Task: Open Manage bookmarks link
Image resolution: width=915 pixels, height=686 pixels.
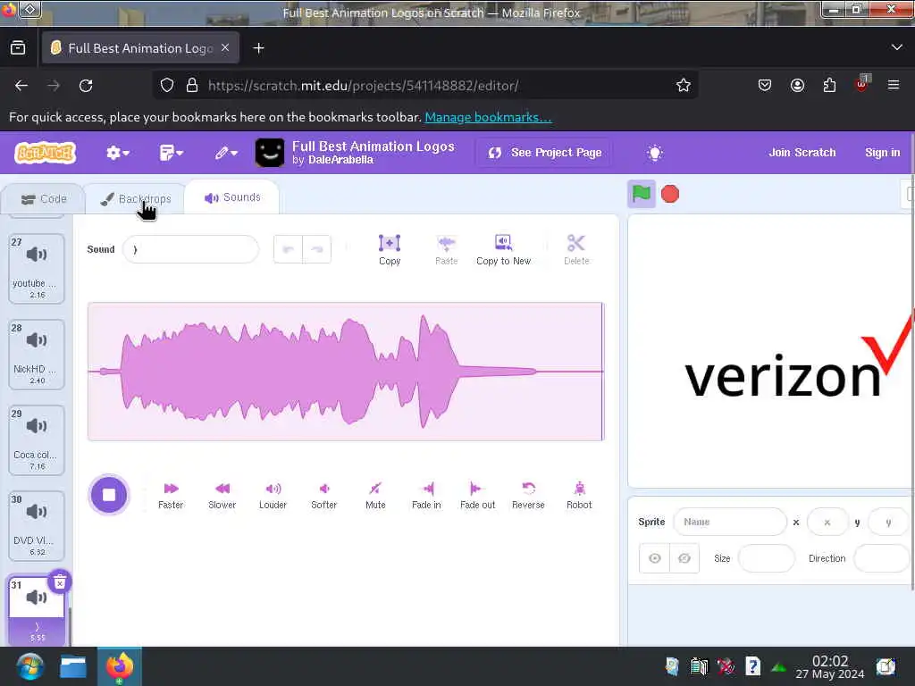Action: [488, 117]
